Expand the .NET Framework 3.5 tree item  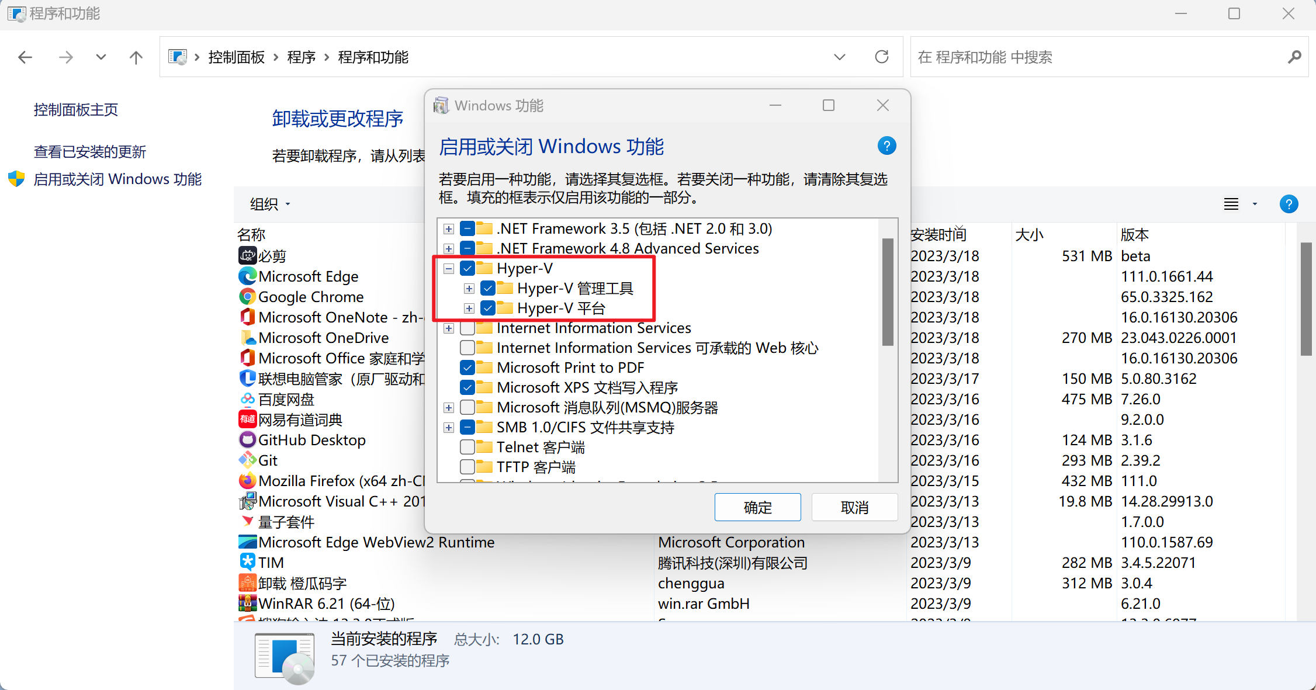[x=446, y=228]
